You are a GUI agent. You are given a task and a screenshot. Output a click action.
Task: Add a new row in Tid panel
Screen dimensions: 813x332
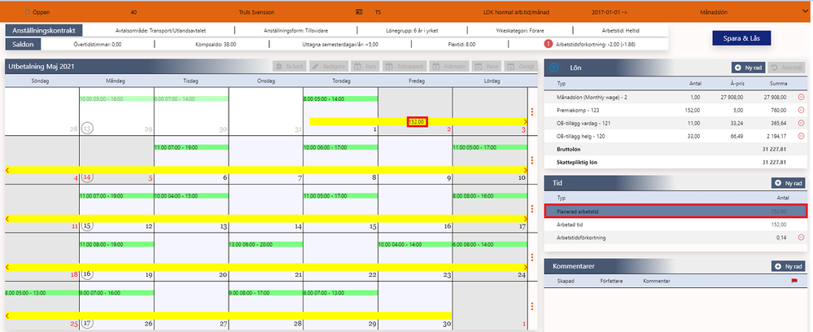788,182
